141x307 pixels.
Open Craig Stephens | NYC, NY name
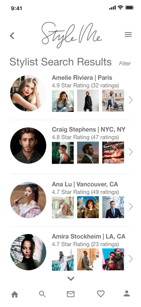point(89,129)
